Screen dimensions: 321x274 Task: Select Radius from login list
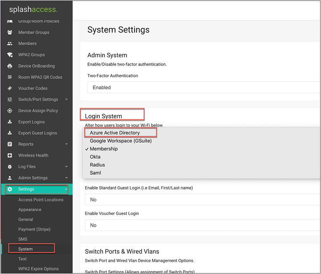tap(98, 165)
